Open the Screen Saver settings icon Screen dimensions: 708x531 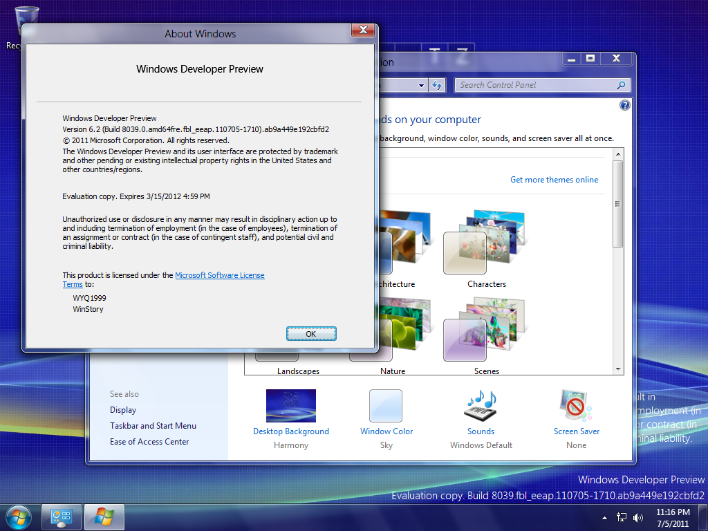pos(576,406)
